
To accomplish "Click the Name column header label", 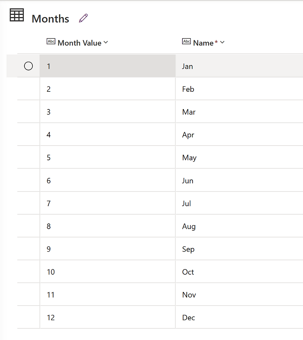I will coord(203,43).
